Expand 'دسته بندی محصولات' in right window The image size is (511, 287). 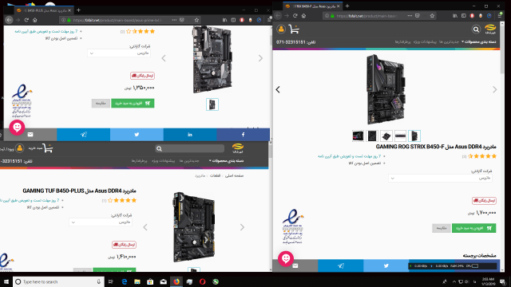coord(479,42)
